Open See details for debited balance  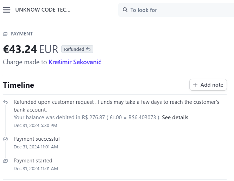coord(175,118)
